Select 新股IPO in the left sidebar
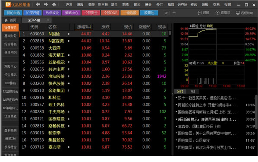258x162 pixels. (10, 139)
